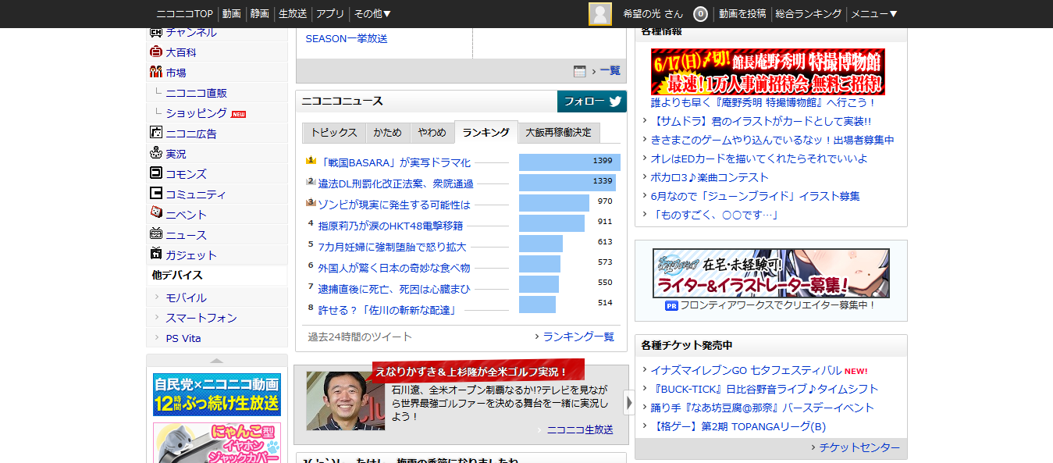Open the その他 dropdown menu
1053x463 pixels.
(x=372, y=14)
